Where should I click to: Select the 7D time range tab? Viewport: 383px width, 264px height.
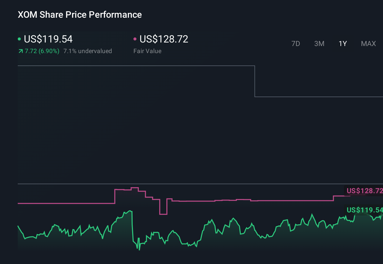[296, 43]
